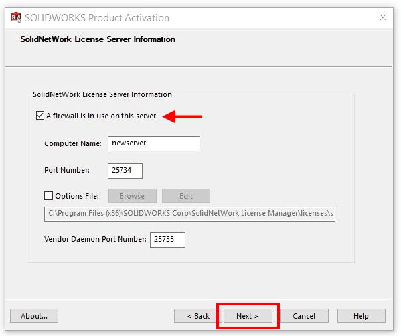Click the Vendor Daemon Port Number field

pyautogui.click(x=167, y=240)
